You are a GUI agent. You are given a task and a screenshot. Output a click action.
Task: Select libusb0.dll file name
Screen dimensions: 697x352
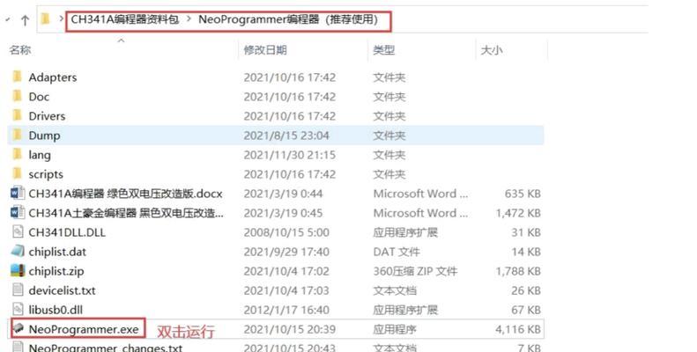point(56,310)
